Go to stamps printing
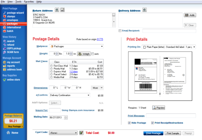202x140 pixels. coord(9,16)
